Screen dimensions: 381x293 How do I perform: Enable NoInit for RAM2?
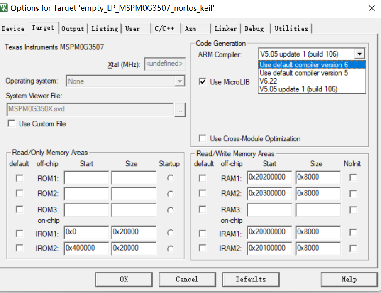tap(353, 194)
